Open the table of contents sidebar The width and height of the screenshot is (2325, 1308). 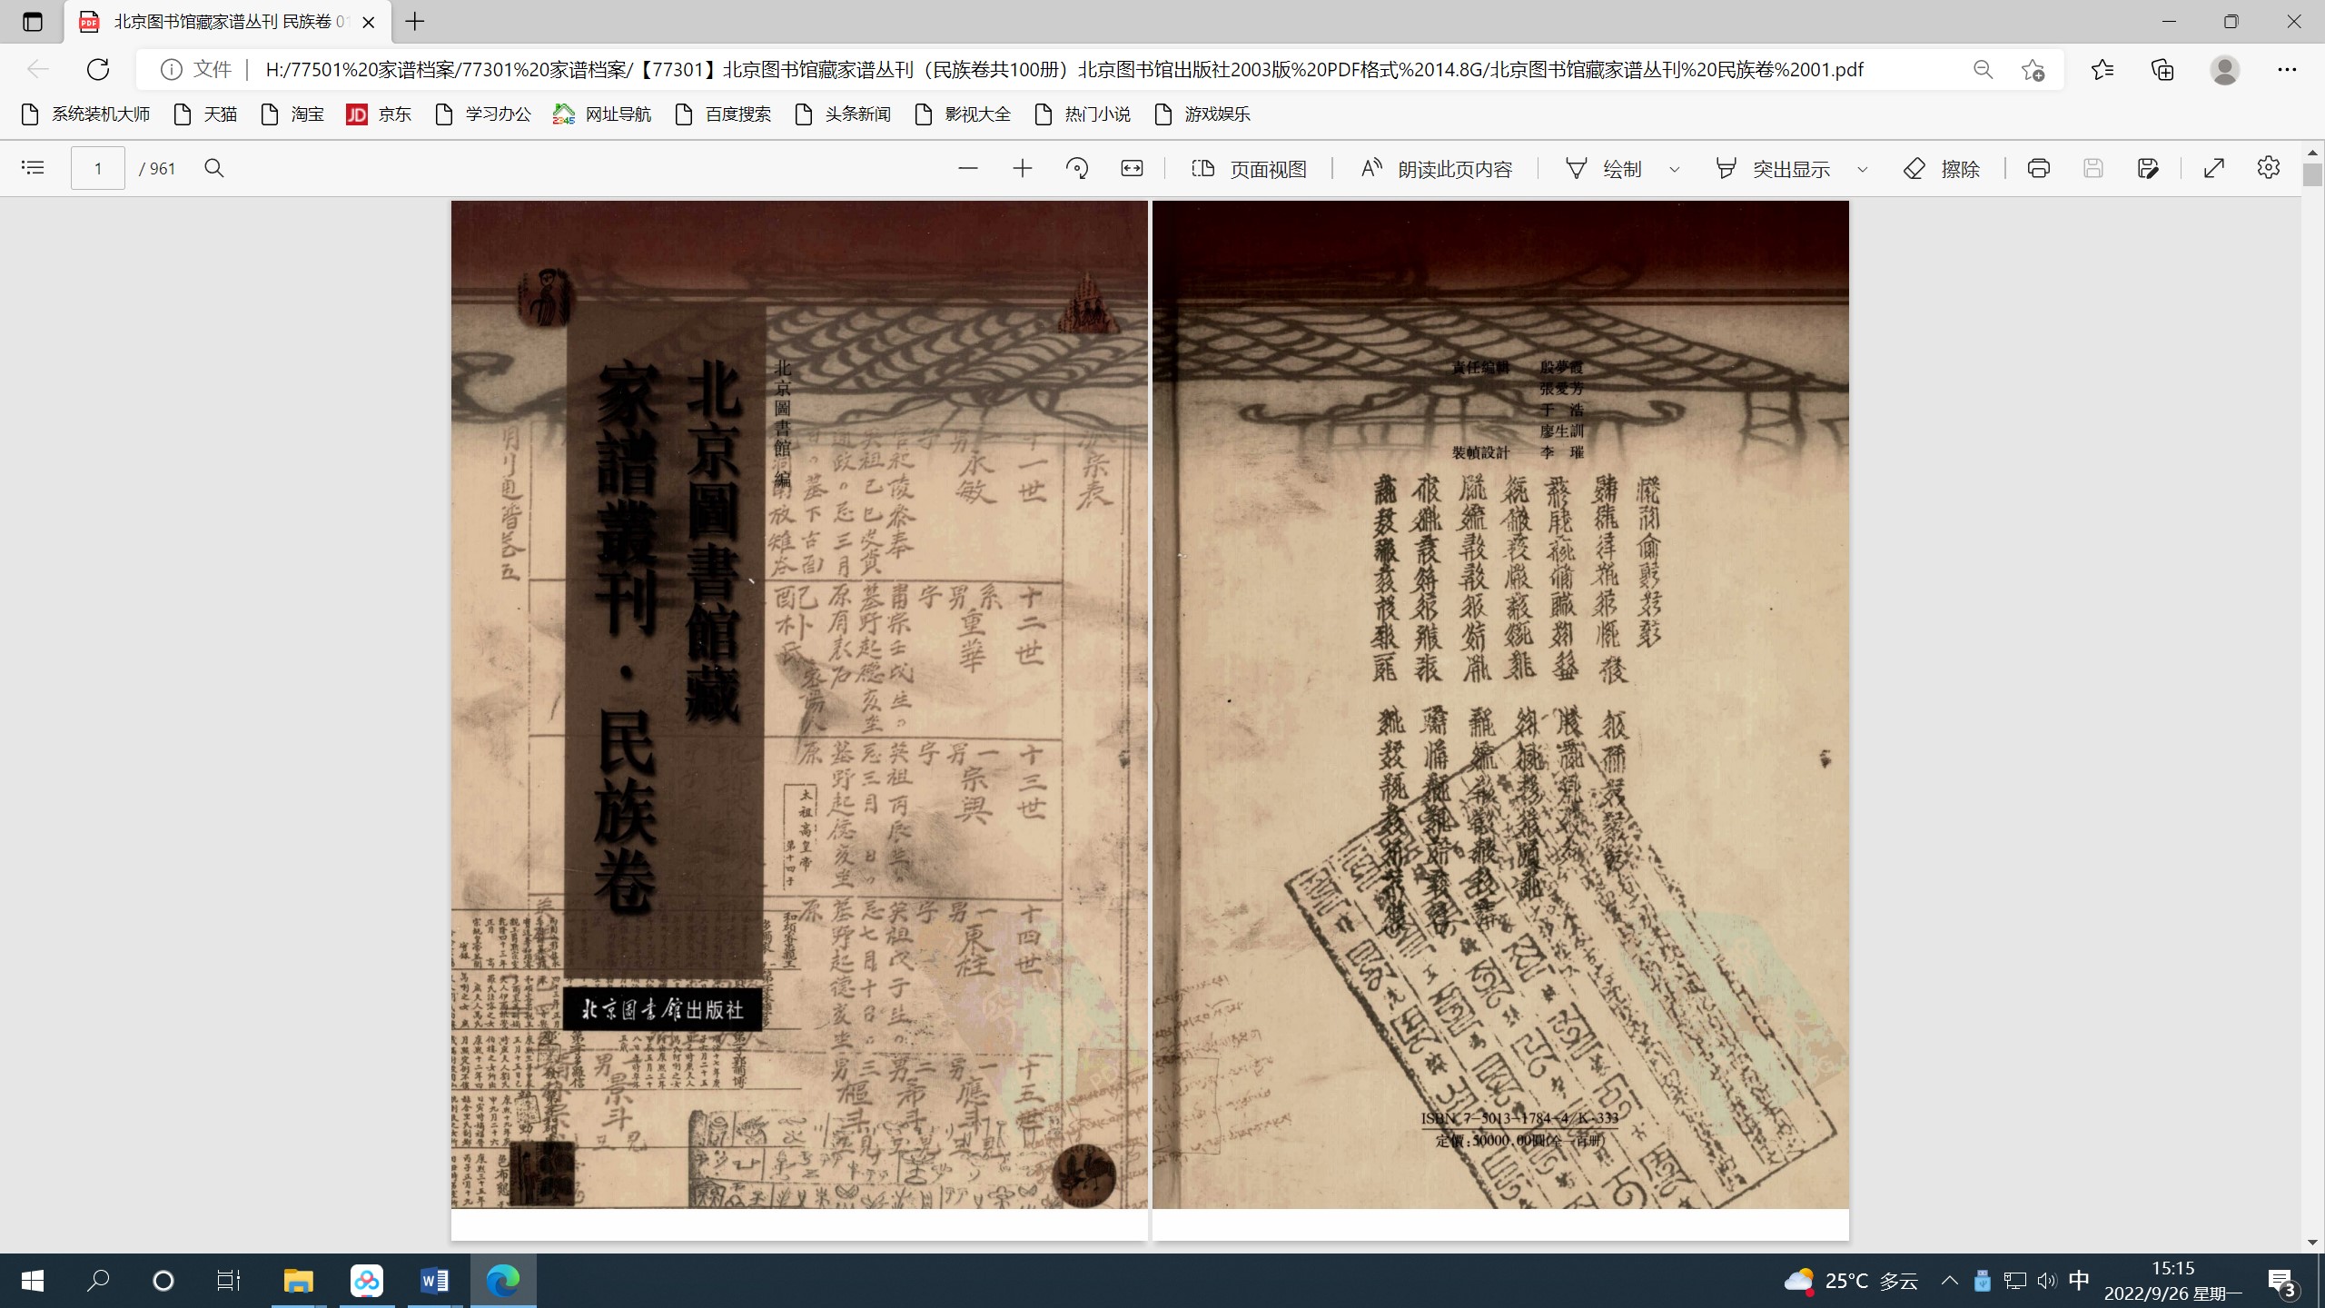tap(33, 168)
